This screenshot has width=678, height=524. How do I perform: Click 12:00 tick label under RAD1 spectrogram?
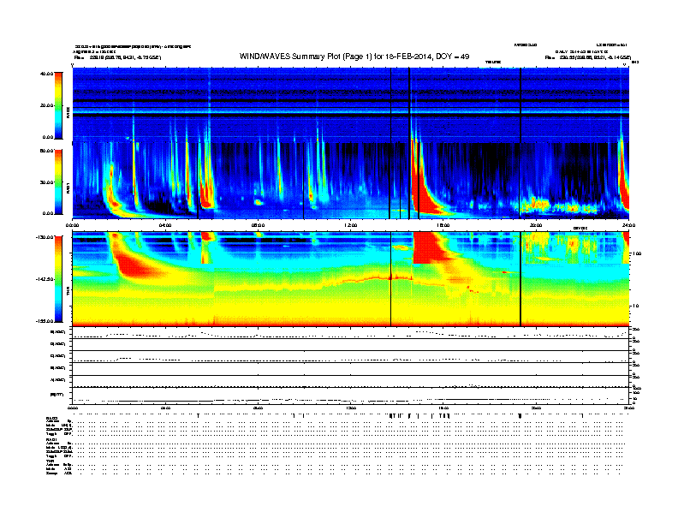(351, 225)
